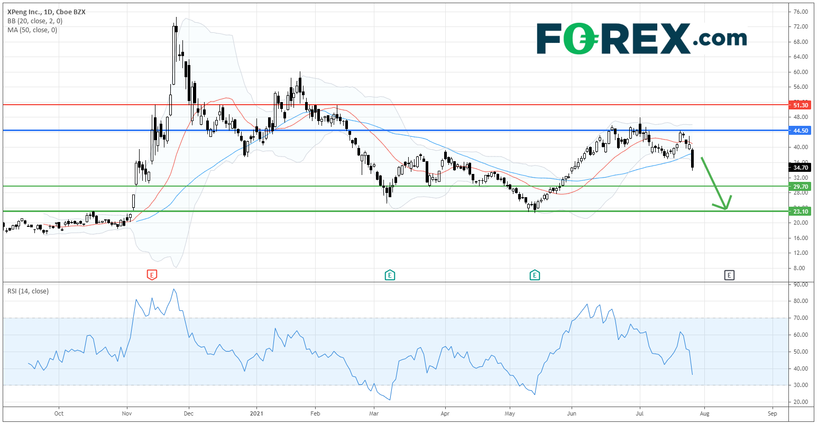
Task: Click the Jul label on time axis
Action: coord(640,413)
